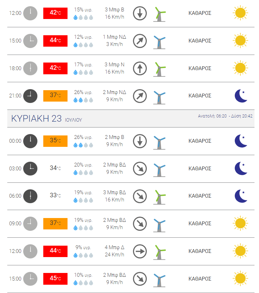The width and height of the screenshot is (259, 293).
Task: Click the Ανατολή 06:20 - Δύση 20:42 text
Action: click(x=225, y=116)
